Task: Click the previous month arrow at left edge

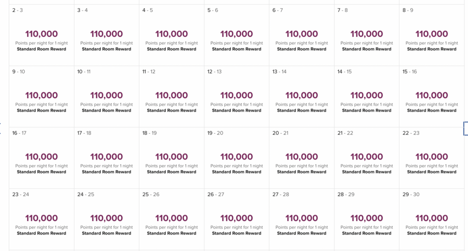Action: 1,128
